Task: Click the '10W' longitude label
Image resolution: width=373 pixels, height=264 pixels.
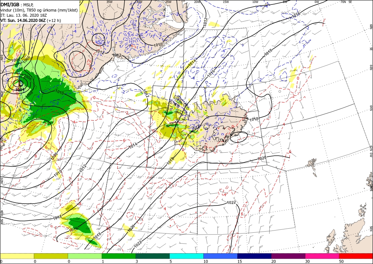Action: [x=255, y=2]
